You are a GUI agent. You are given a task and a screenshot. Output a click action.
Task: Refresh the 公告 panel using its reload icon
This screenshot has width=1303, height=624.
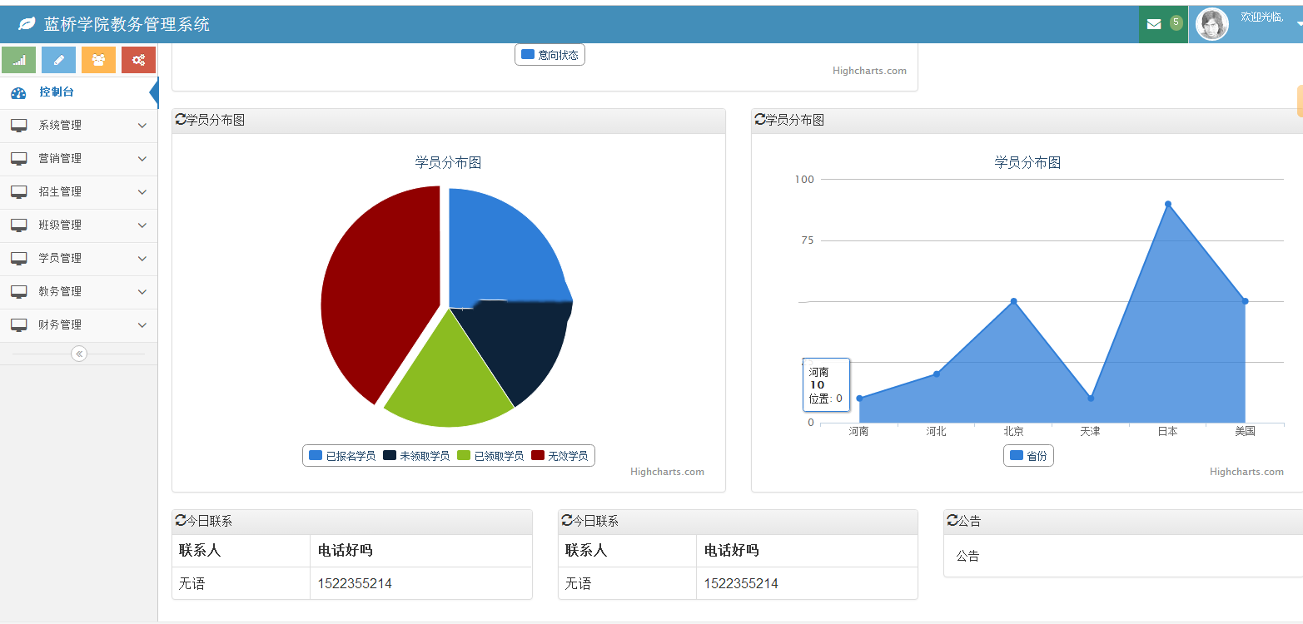click(952, 520)
